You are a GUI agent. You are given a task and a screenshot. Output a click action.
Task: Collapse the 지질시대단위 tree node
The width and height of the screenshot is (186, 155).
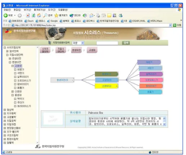tap(7, 55)
